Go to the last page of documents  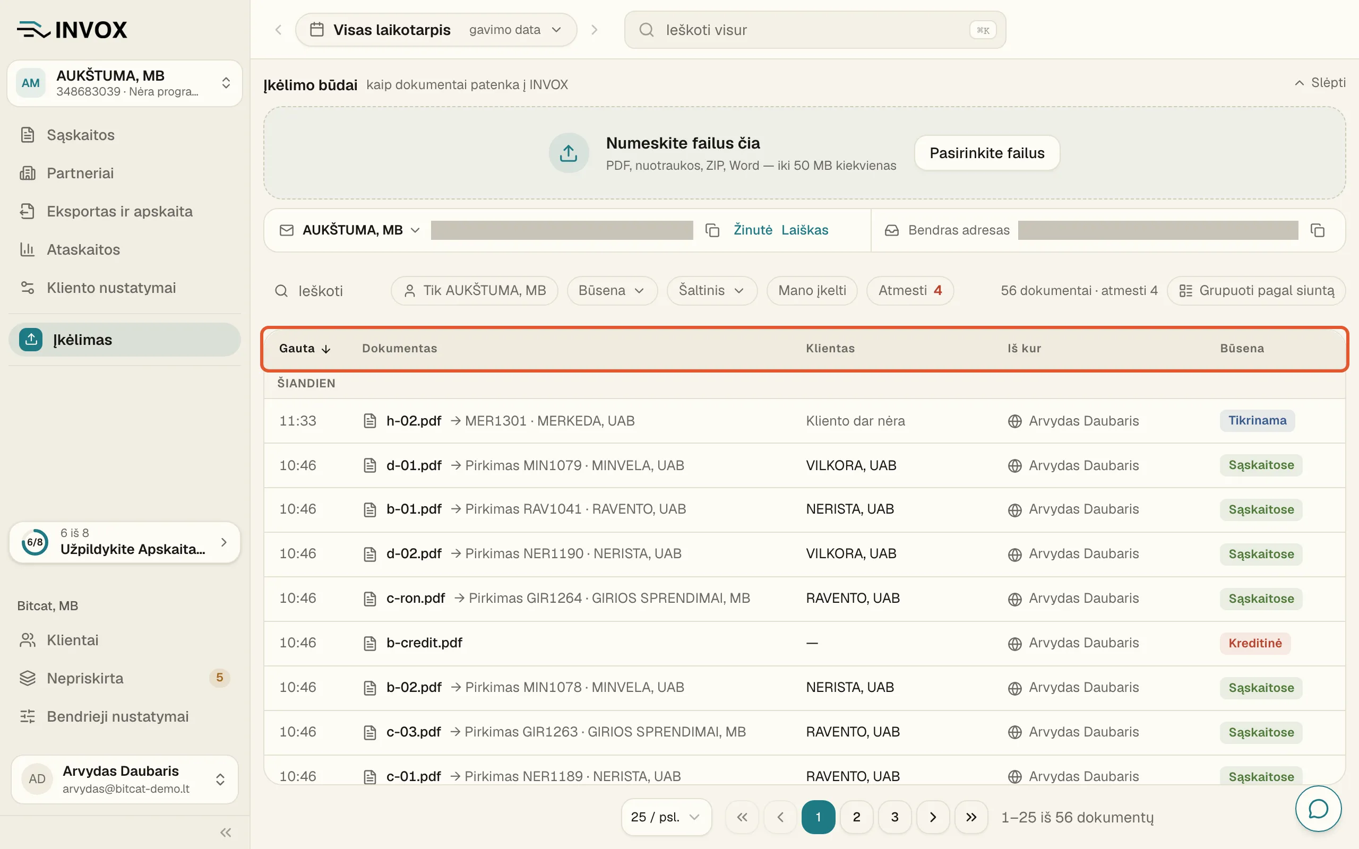click(971, 817)
